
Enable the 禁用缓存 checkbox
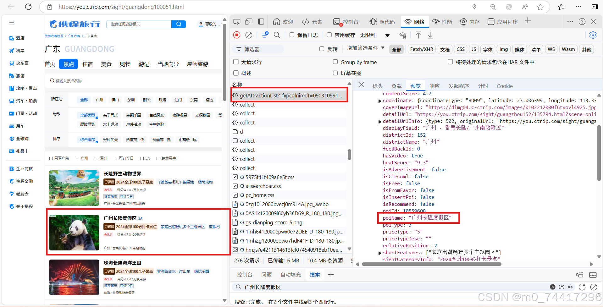click(x=329, y=35)
